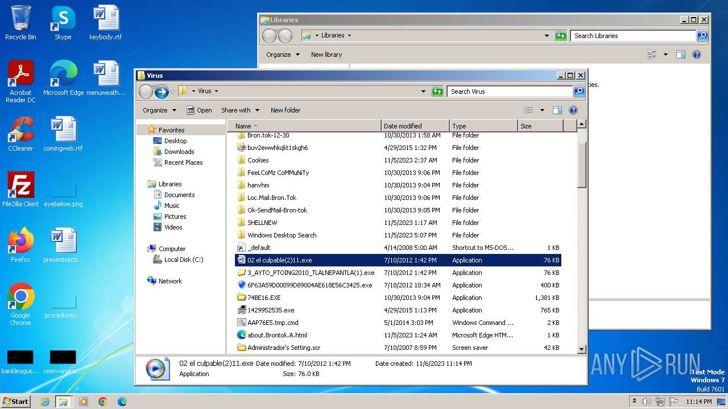The height and width of the screenshot is (409, 728).
Task: Refresh the Virus folder view
Action: (437, 91)
